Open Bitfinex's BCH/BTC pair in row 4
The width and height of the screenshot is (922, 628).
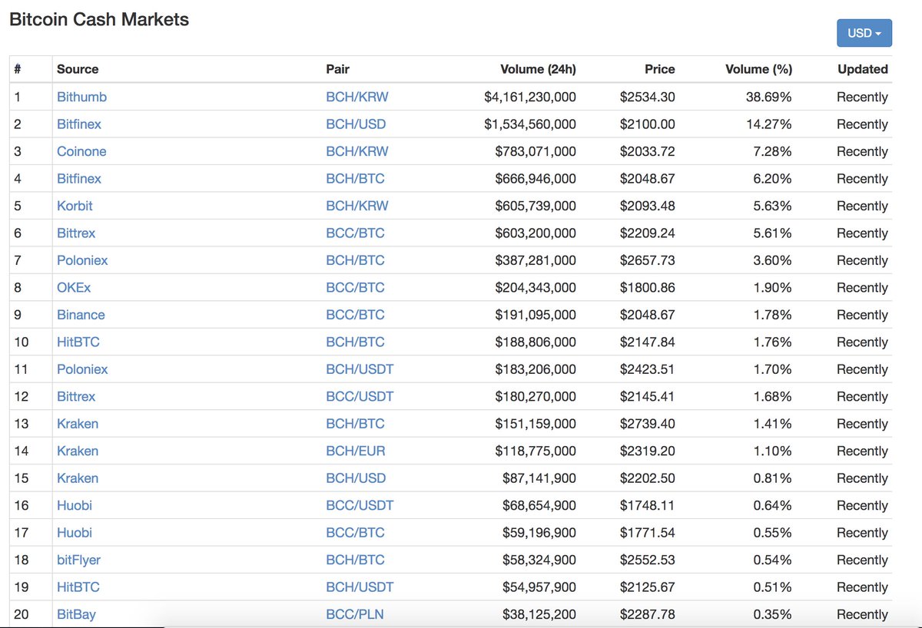coord(355,178)
